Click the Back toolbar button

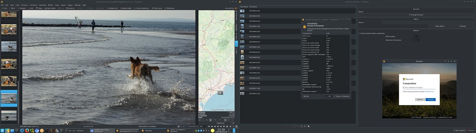[x=12, y=8]
